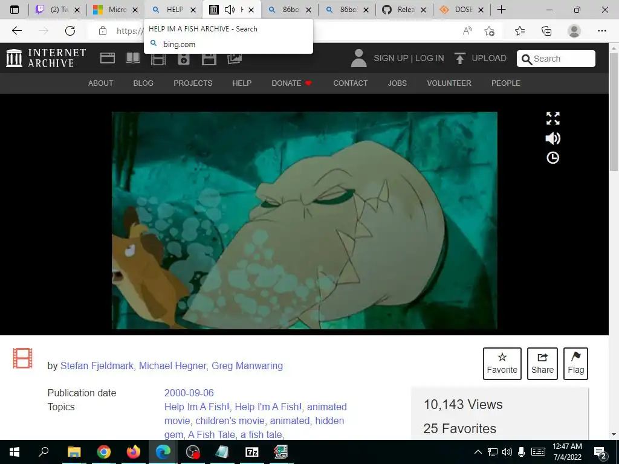The image size is (619, 464).
Task: Launch Firefox from the taskbar
Action: tap(134, 452)
